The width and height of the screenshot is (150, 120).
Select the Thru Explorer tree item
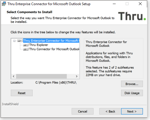39,45
